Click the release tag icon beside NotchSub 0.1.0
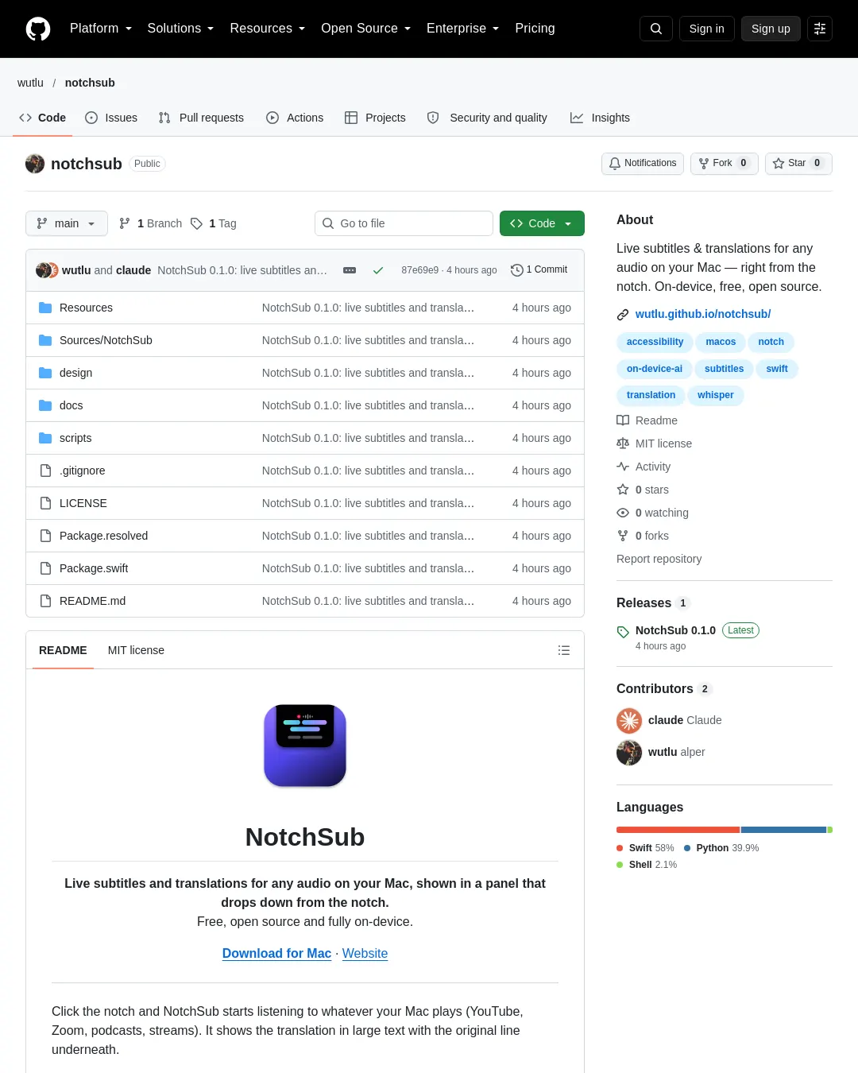 click(623, 632)
